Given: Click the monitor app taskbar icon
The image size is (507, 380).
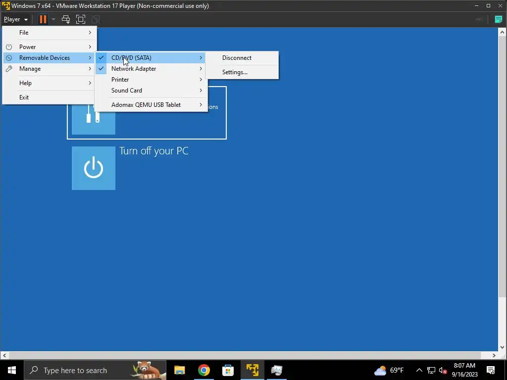Looking at the screenshot, I should click(276, 370).
